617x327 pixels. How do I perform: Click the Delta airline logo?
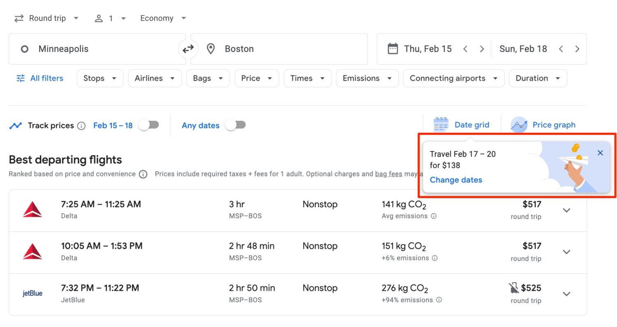(x=32, y=210)
